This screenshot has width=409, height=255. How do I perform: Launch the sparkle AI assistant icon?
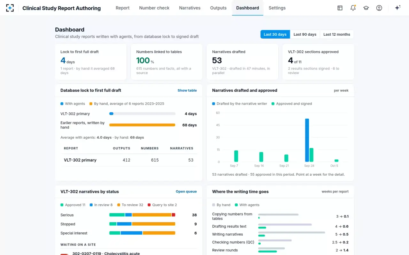click(x=398, y=8)
